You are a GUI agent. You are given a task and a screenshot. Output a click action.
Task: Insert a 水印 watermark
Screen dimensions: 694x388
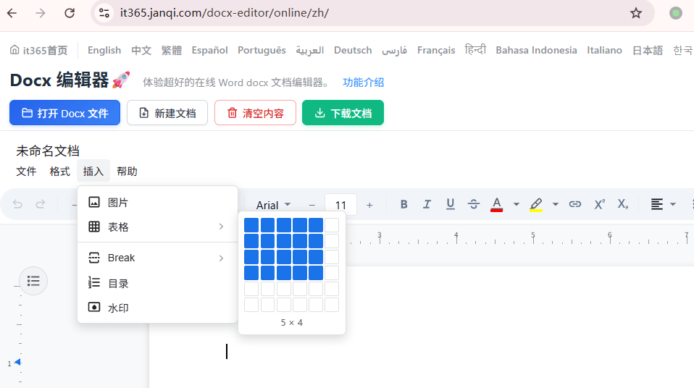click(x=158, y=308)
